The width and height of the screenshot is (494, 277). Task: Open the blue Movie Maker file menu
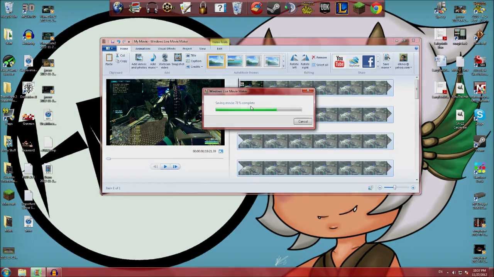click(110, 48)
